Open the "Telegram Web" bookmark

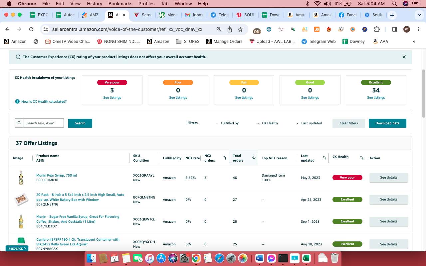(x=319, y=42)
